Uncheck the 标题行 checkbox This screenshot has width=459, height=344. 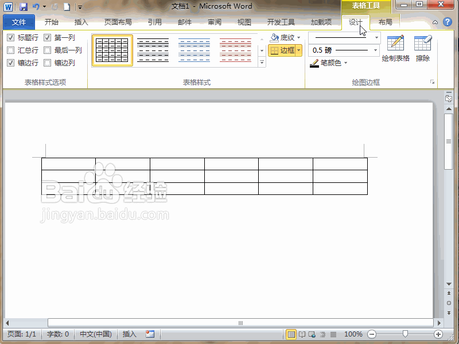click(10, 37)
